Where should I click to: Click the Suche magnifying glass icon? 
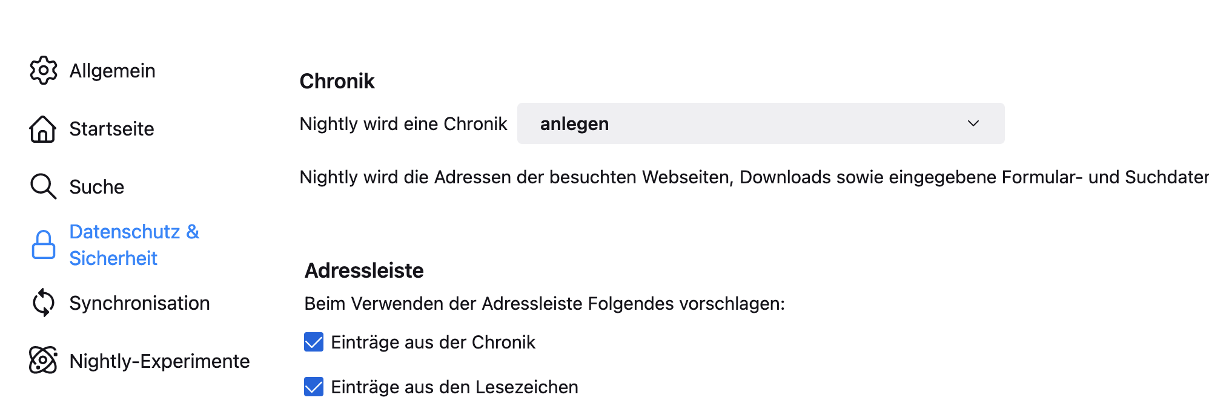[x=43, y=186]
